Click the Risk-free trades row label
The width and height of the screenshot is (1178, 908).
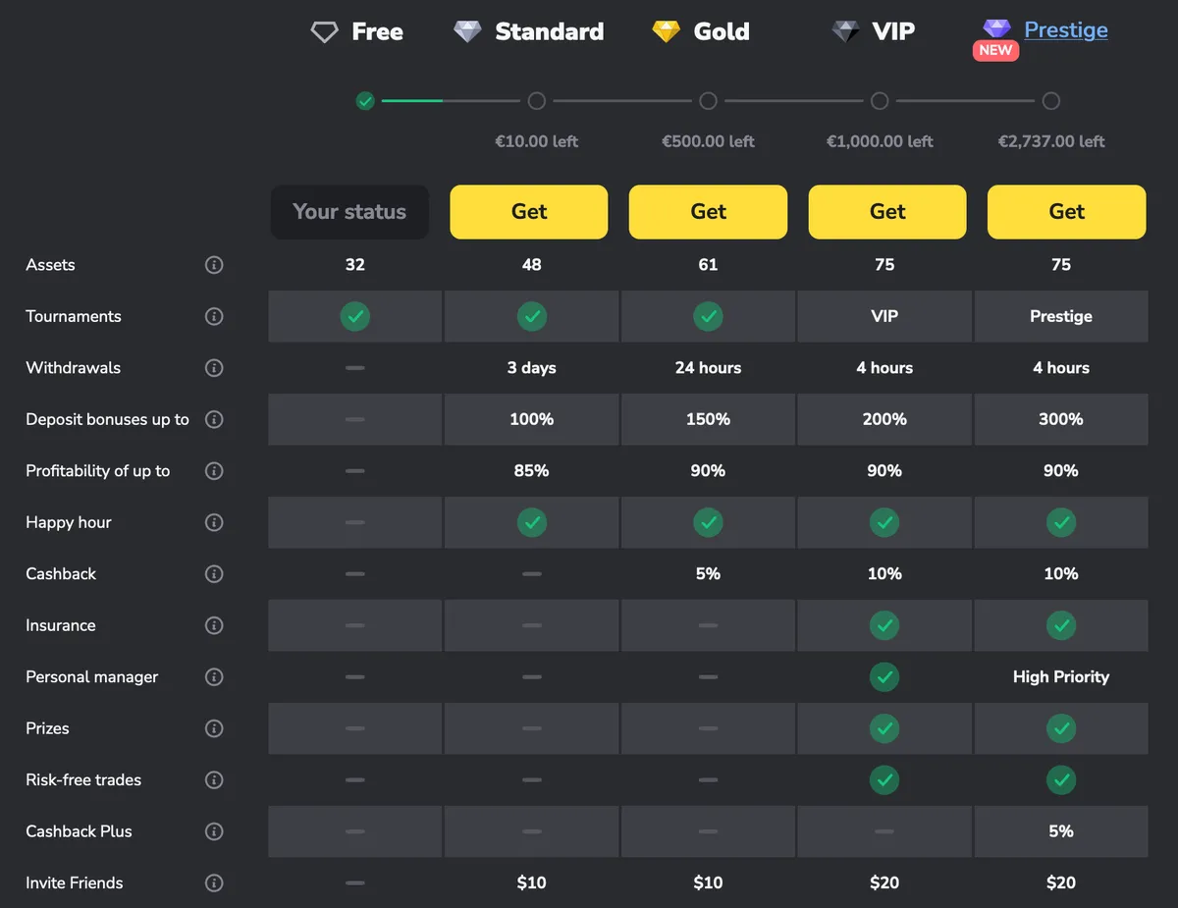point(83,780)
